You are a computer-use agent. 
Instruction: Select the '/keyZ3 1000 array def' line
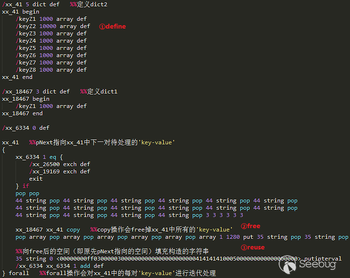click(x=51, y=33)
